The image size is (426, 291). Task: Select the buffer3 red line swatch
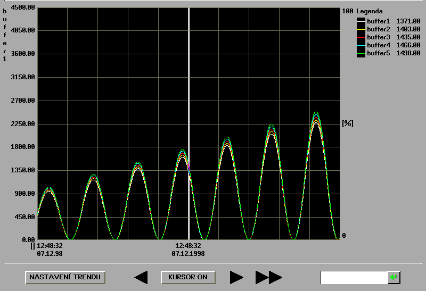tap(361, 37)
